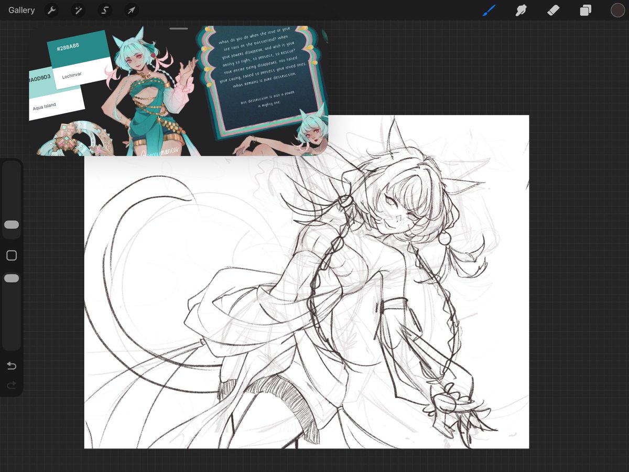Tap the reference window grab handle

click(179, 28)
